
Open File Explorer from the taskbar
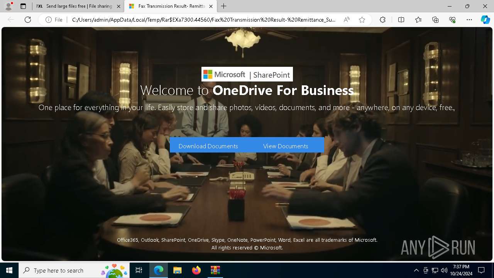[177, 270]
